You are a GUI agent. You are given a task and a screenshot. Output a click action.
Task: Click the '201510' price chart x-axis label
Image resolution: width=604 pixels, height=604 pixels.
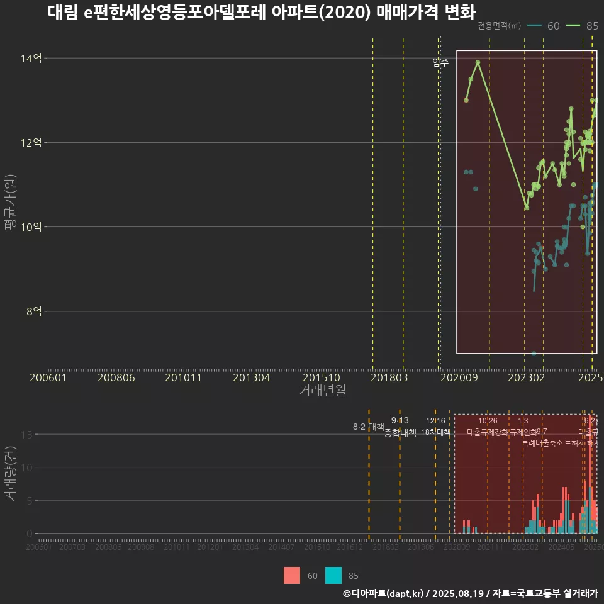click(322, 377)
